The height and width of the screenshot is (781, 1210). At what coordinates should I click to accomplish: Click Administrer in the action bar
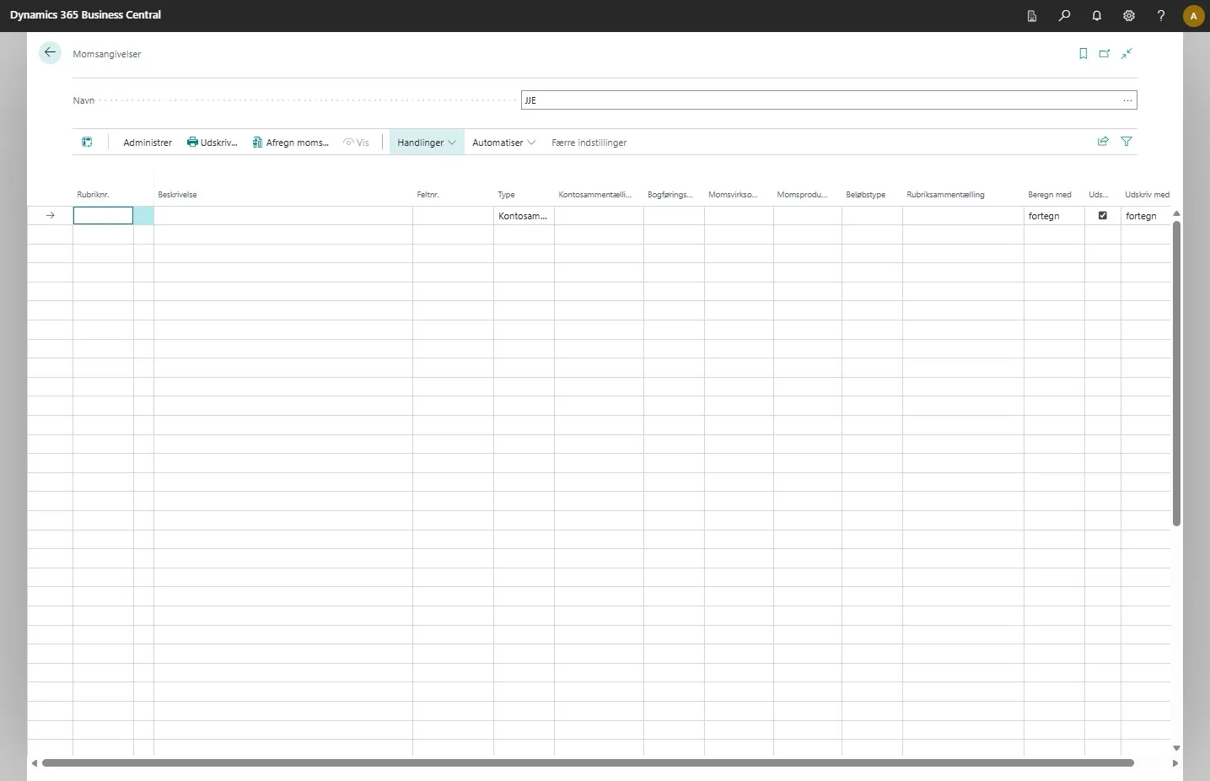(x=148, y=143)
